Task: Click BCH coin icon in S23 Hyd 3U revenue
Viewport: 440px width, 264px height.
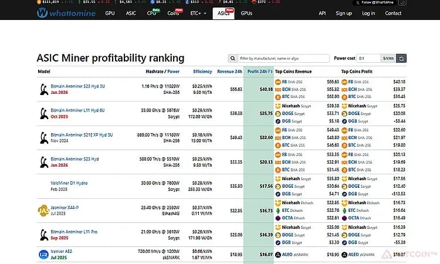Action: coord(278,90)
